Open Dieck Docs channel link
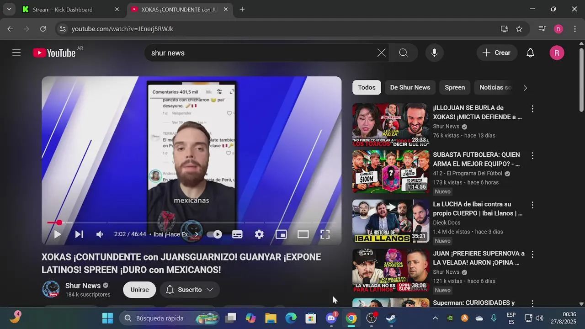The width and height of the screenshot is (585, 329). pyautogui.click(x=447, y=223)
